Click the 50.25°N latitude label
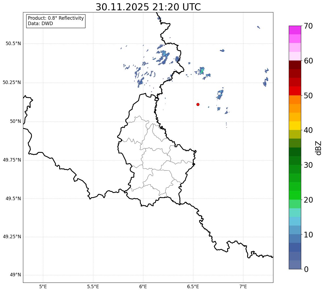 click(12, 82)
